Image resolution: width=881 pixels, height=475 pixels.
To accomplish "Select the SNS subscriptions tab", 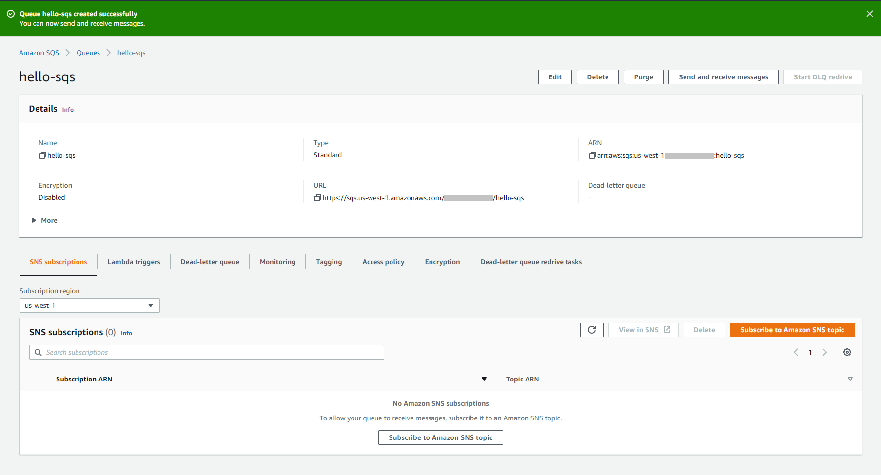I will tap(59, 262).
